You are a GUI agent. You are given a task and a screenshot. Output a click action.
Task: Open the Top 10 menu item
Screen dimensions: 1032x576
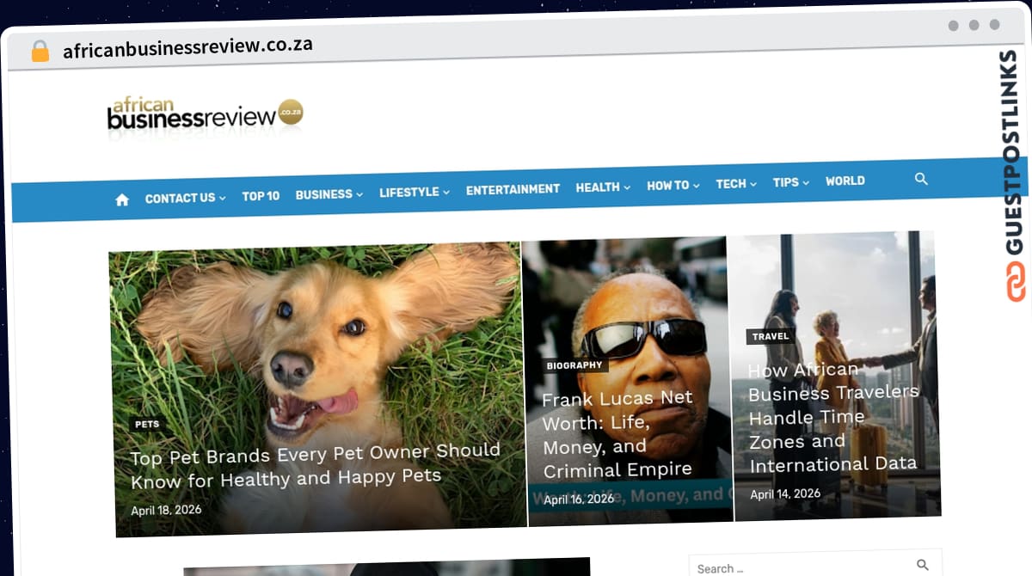pyautogui.click(x=261, y=196)
